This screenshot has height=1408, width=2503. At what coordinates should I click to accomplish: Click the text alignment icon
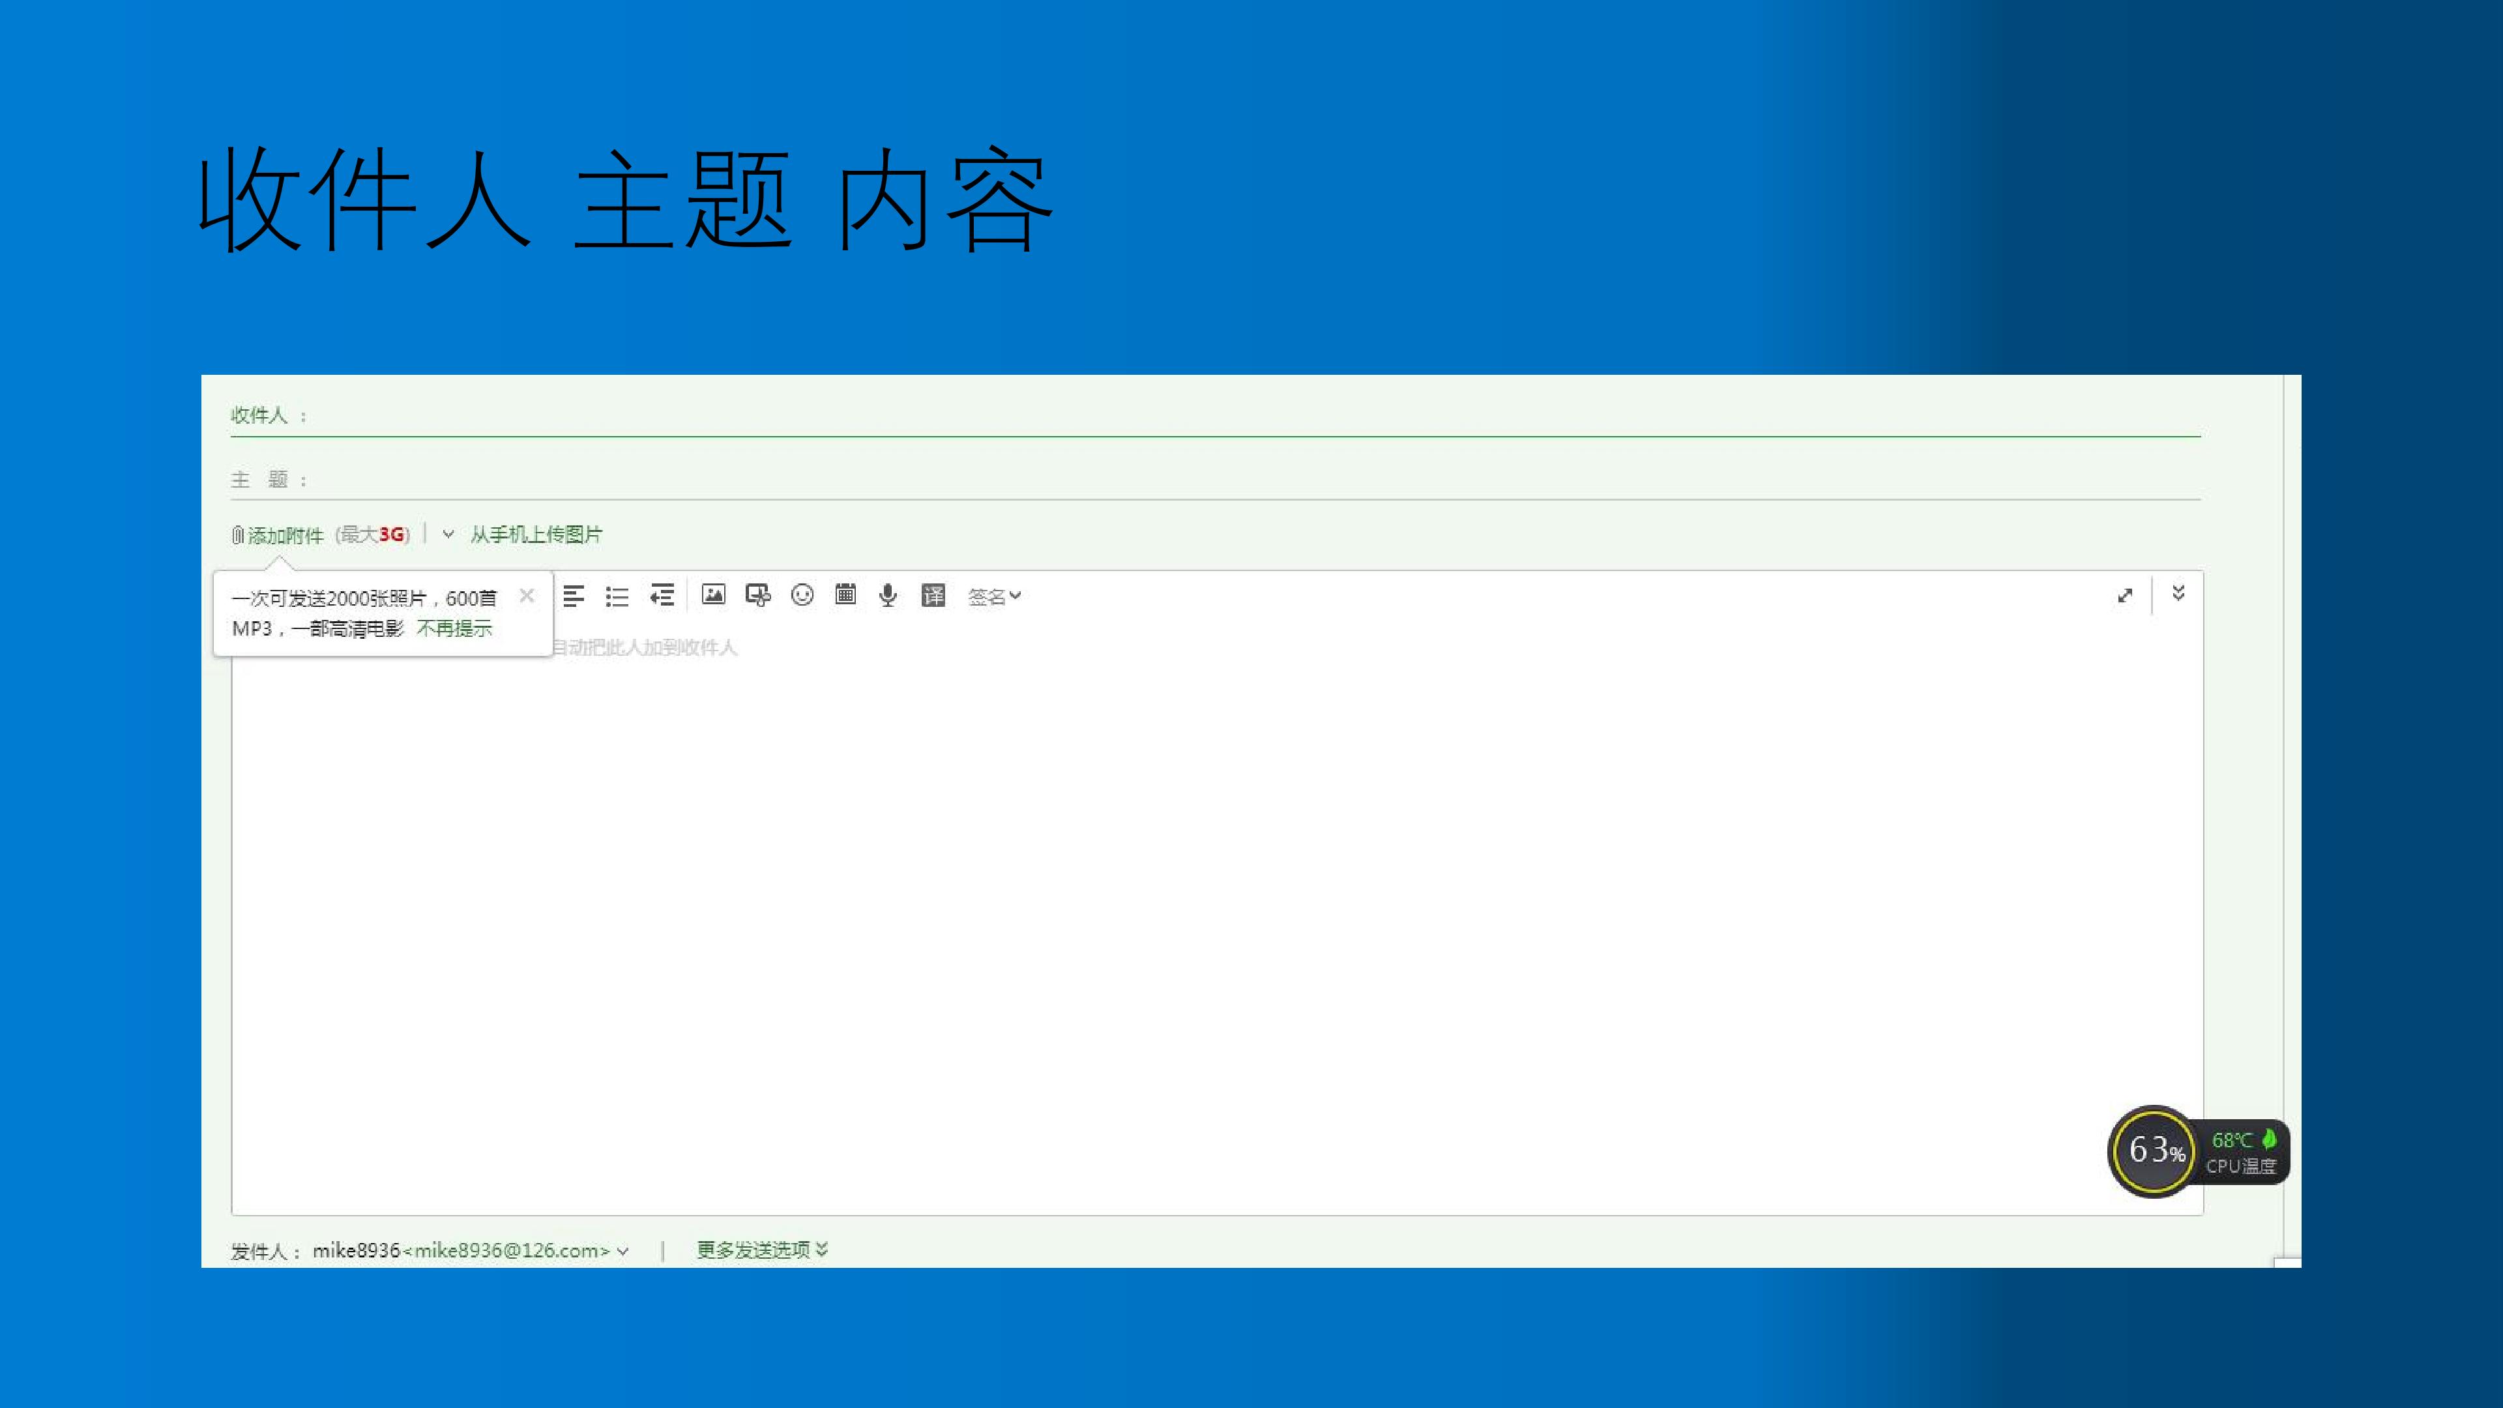(x=574, y=596)
